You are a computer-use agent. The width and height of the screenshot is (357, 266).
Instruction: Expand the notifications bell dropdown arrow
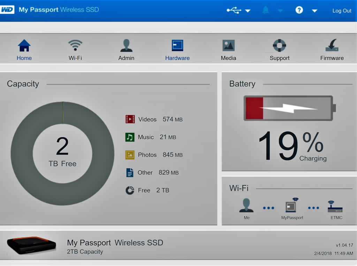pyautogui.click(x=280, y=11)
